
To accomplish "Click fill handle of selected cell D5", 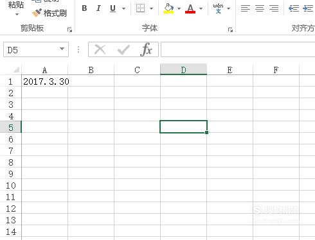I will pos(206,132).
